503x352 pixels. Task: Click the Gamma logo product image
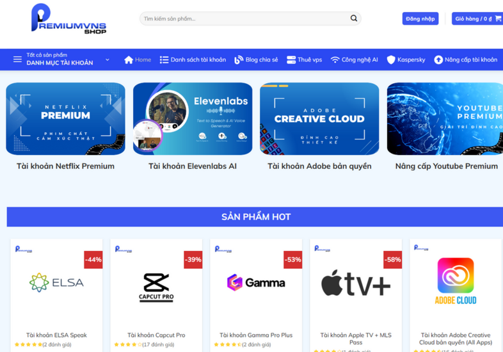(256, 282)
